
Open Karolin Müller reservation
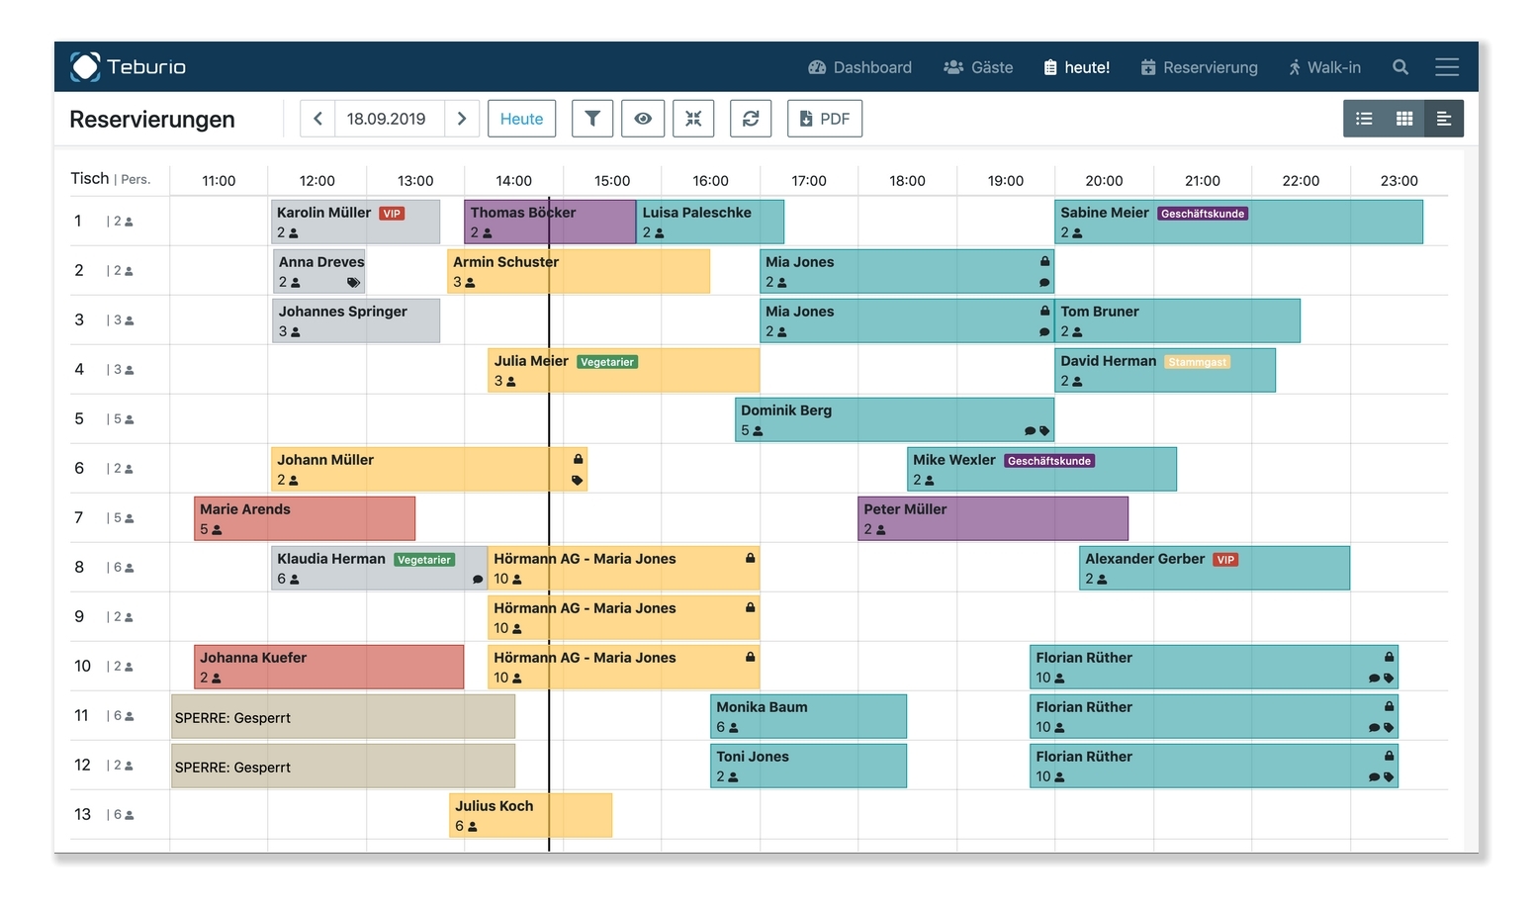(x=355, y=222)
